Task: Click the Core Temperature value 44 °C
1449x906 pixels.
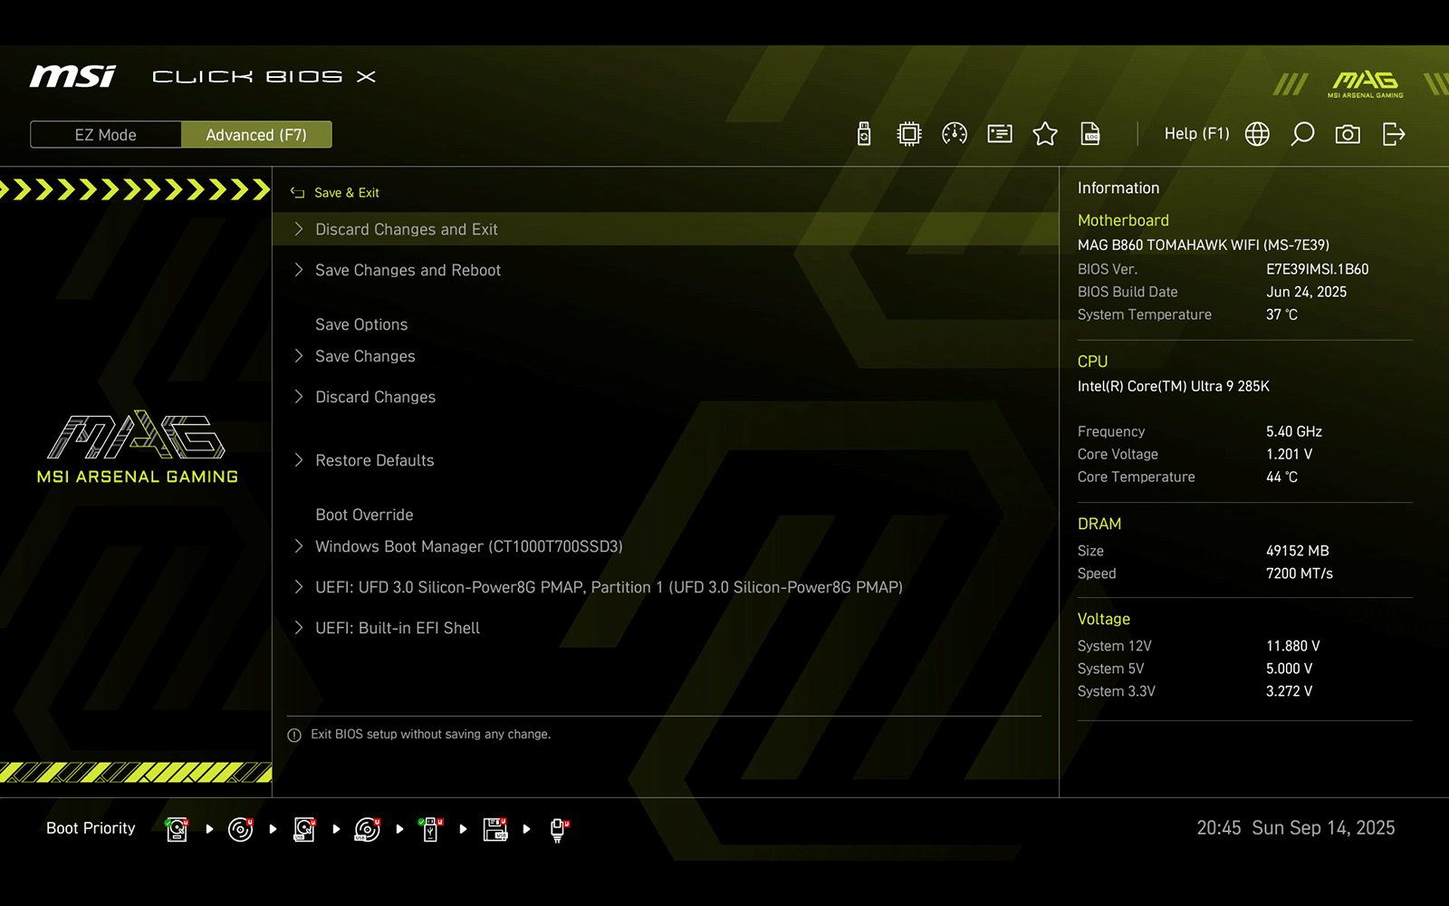Action: (1281, 477)
